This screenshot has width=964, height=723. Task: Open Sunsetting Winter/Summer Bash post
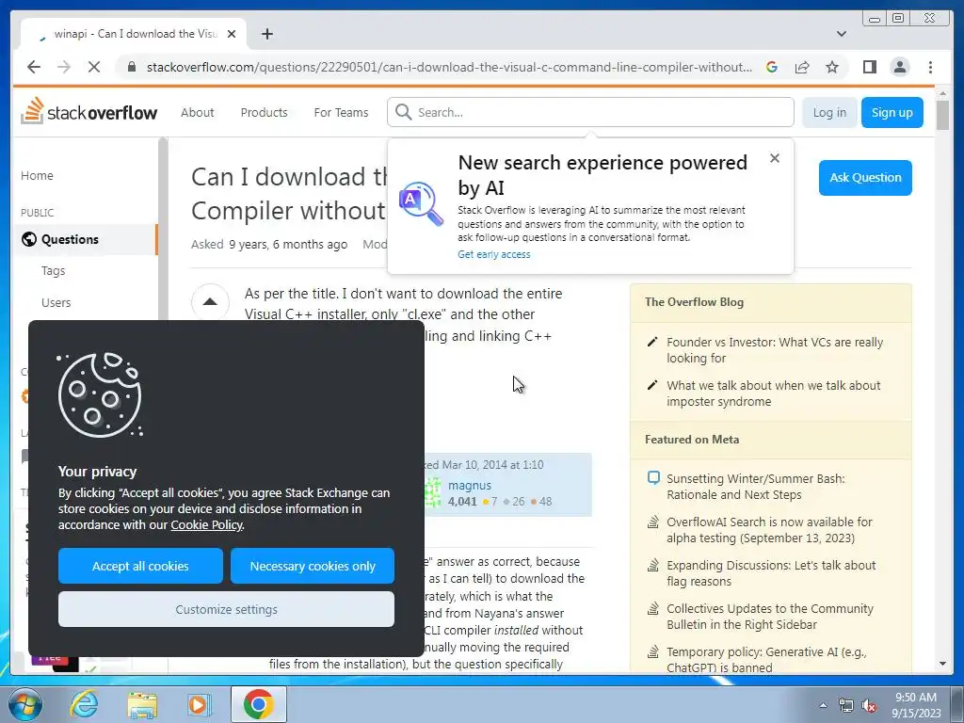[x=756, y=487]
